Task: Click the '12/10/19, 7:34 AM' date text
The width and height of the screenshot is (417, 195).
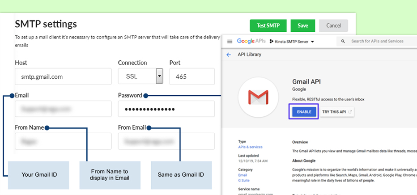Action: 253,161
